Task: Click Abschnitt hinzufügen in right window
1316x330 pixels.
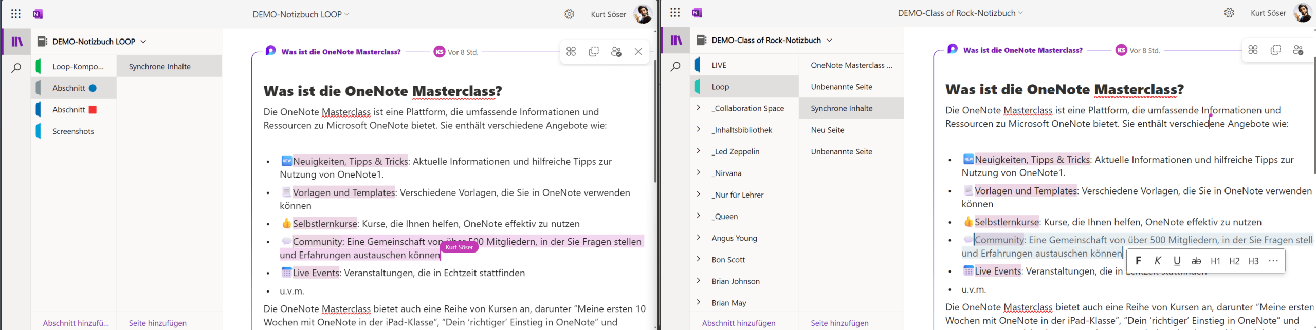Action: [x=739, y=323]
